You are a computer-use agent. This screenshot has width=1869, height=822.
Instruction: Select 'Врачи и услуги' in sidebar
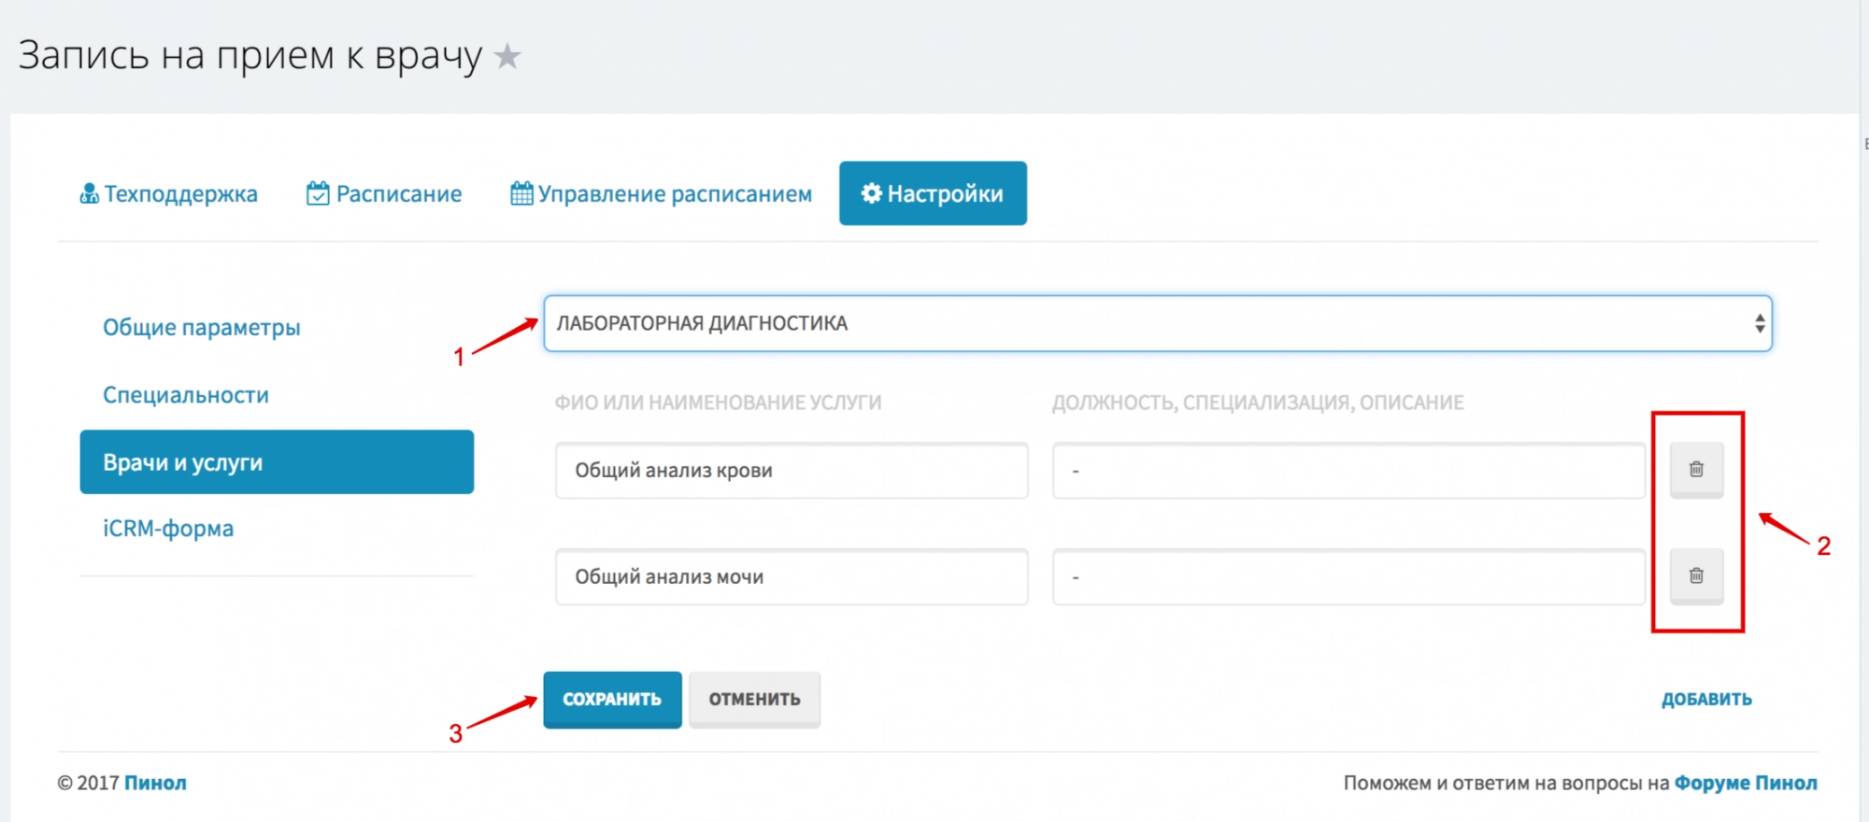tap(277, 462)
